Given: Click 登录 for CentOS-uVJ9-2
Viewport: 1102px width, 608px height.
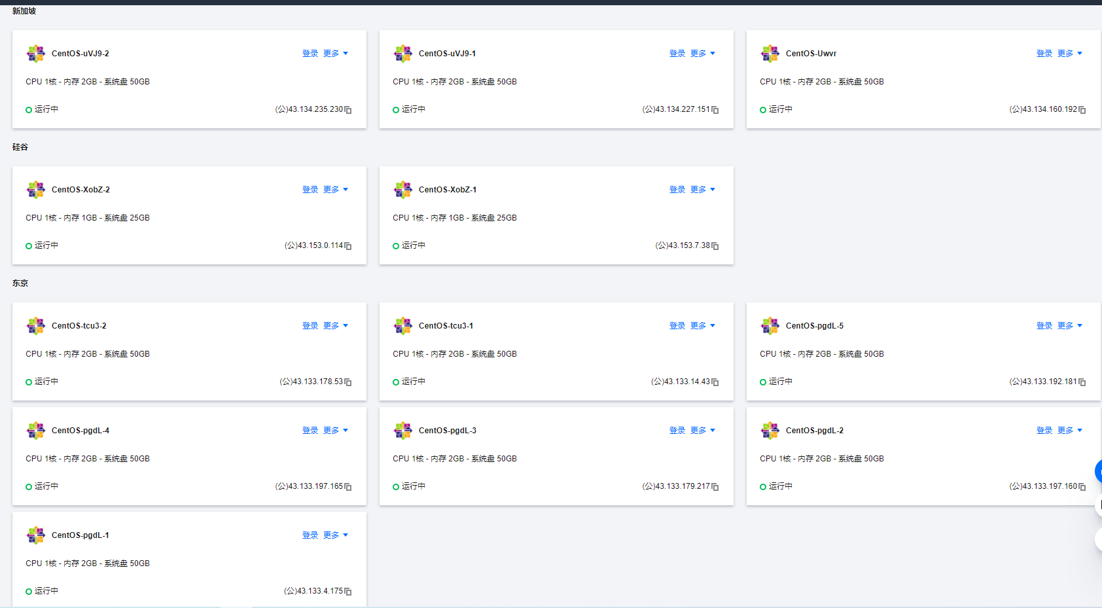Looking at the screenshot, I should coord(310,54).
